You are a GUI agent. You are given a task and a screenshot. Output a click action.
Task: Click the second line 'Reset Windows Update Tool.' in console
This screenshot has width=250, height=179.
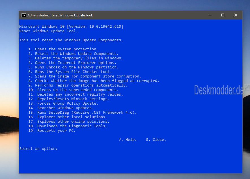point(49,31)
